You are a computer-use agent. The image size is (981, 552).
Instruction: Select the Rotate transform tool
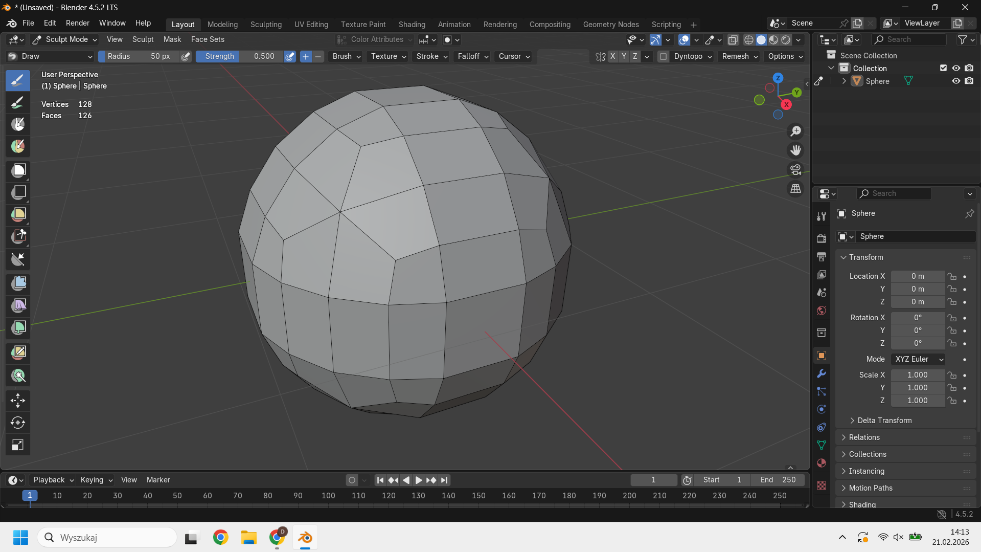[18, 423]
